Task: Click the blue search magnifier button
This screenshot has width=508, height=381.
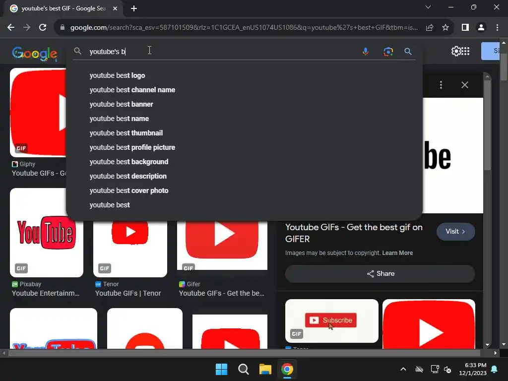Action: [408, 52]
